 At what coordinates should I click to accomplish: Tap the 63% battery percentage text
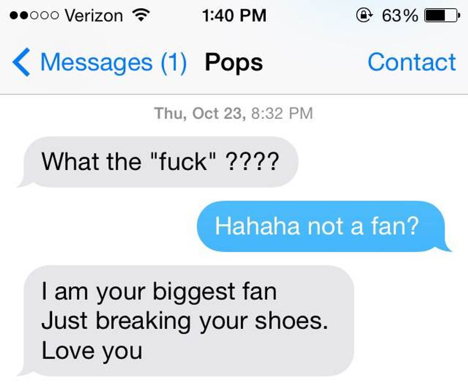click(400, 15)
